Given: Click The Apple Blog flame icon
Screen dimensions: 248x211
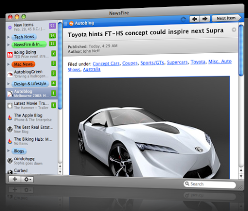Looking at the screenshot, I should (x=10, y=118).
